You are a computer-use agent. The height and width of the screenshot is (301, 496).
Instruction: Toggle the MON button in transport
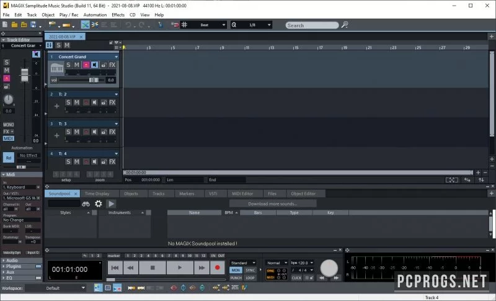[236, 271]
